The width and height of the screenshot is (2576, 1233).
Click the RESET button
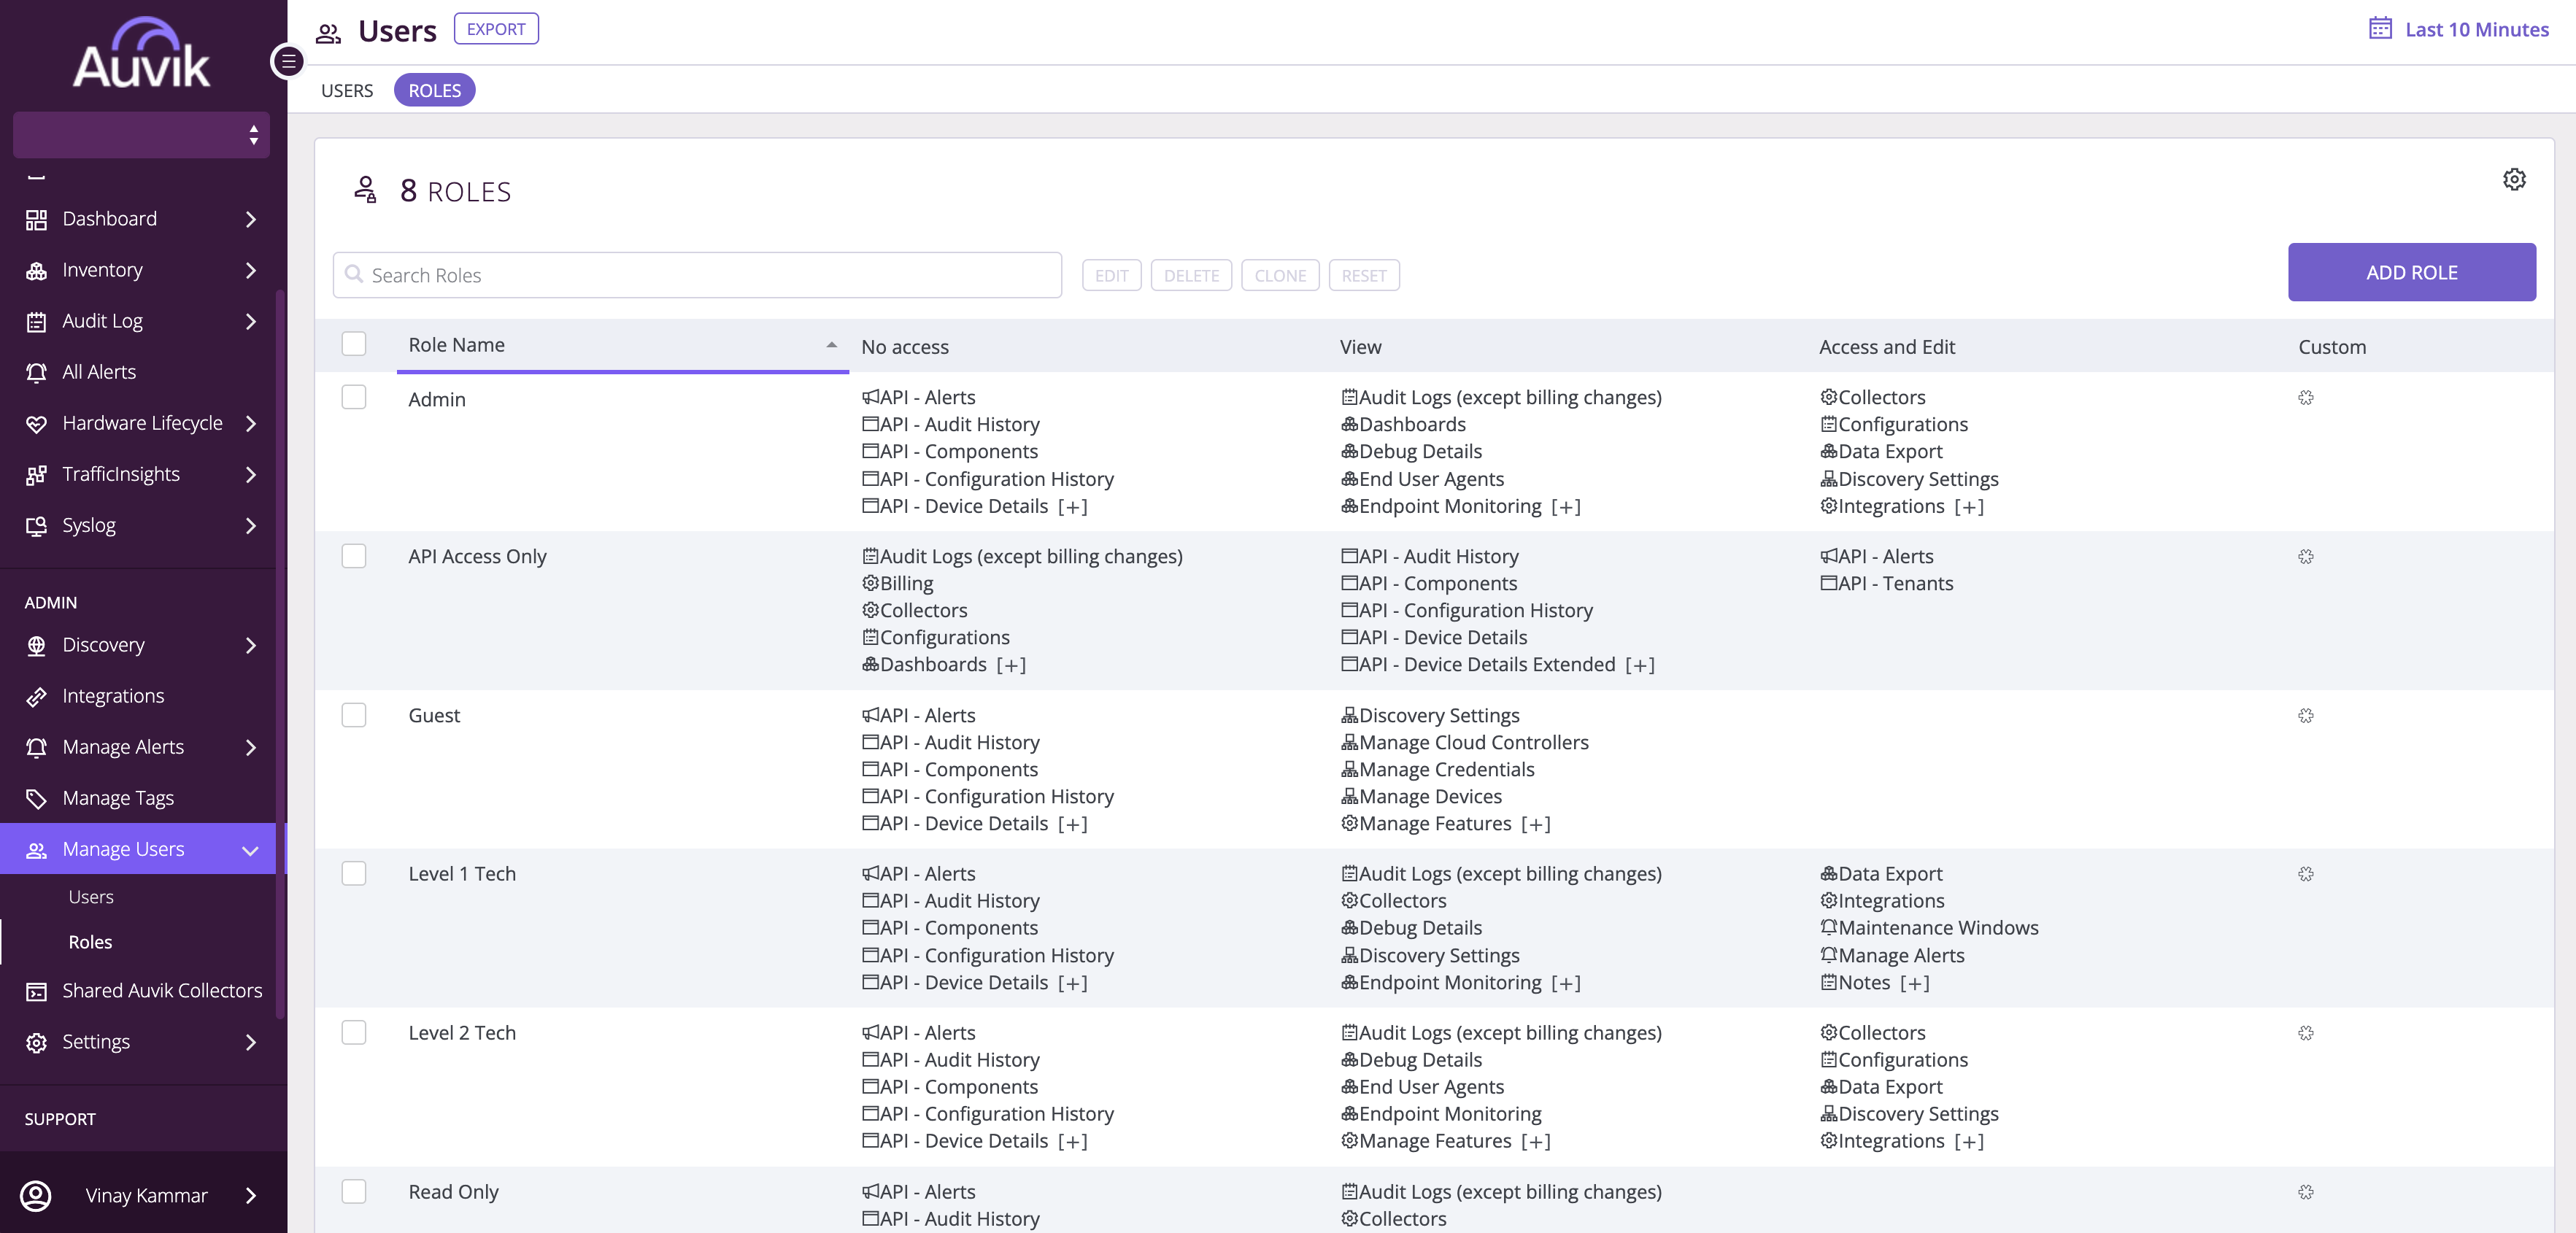tap(1364, 275)
